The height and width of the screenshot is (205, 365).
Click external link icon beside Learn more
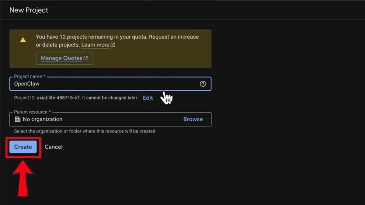click(x=113, y=45)
